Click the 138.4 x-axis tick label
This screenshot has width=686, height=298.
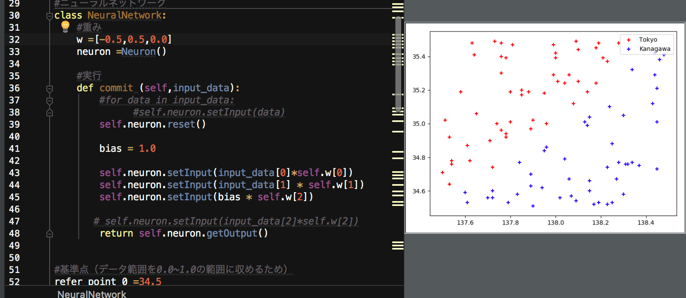[646, 222]
